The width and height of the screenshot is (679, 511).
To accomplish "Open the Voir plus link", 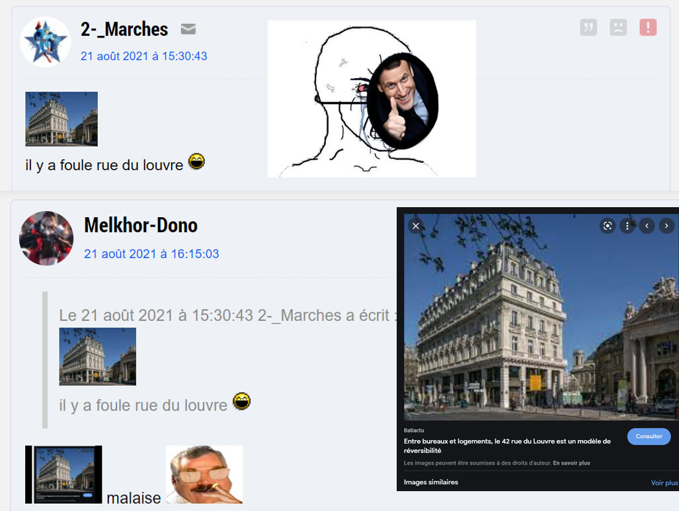I will [664, 483].
